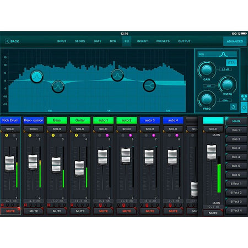Click the gain value field 2.5 dB
The width and height of the screenshot is (248, 248).
click(x=225, y=69)
